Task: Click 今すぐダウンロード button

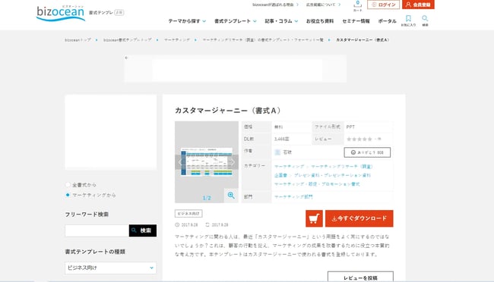Action: [x=359, y=218]
